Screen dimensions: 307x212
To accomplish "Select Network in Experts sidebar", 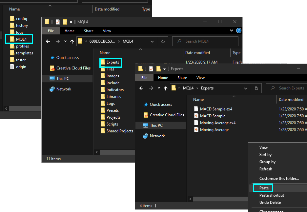I will pyautogui.click(x=154, y=136).
